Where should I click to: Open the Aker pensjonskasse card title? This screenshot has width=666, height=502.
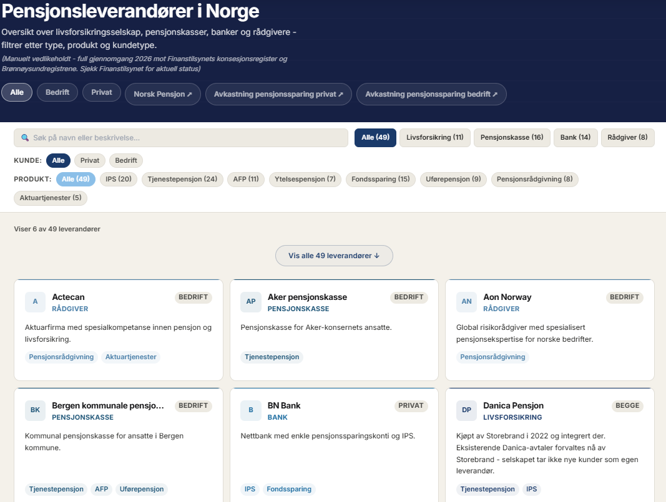(307, 297)
